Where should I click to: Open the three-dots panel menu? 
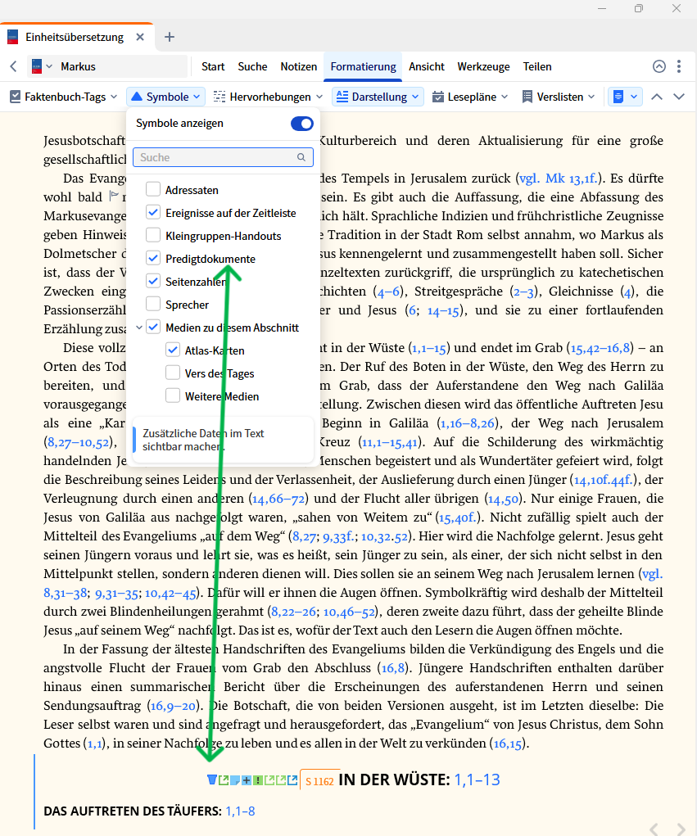[x=679, y=66]
